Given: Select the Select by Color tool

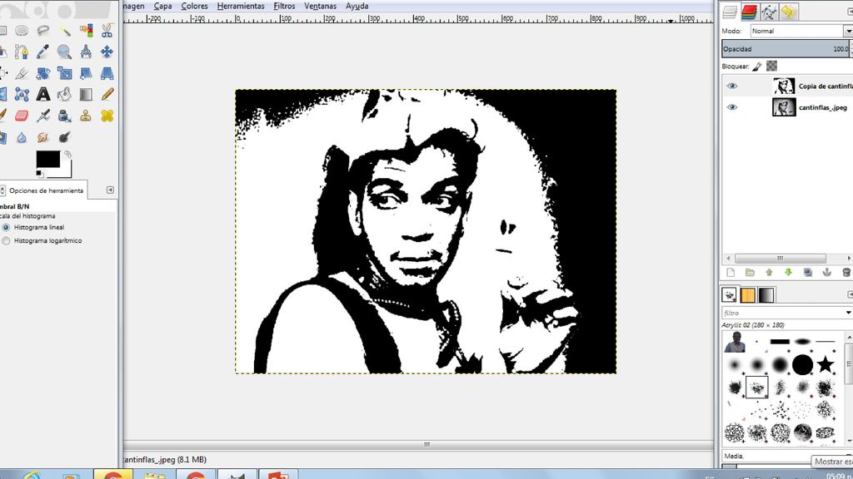Looking at the screenshot, I should [86, 31].
